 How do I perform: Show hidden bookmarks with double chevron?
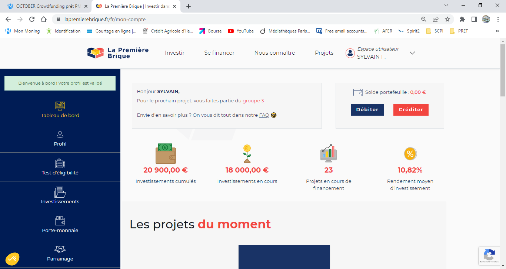(497, 31)
